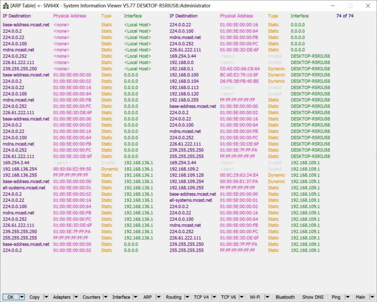Select IP destination 192.168.109.2
The width and height of the screenshot is (377, 302).
click(184, 169)
